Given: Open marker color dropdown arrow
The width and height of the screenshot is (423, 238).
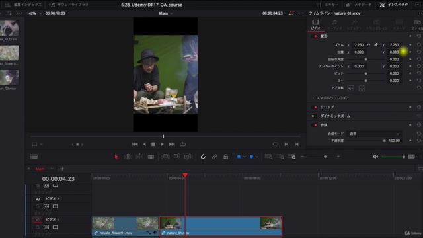Looking at the screenshot, I should point(257,157).
